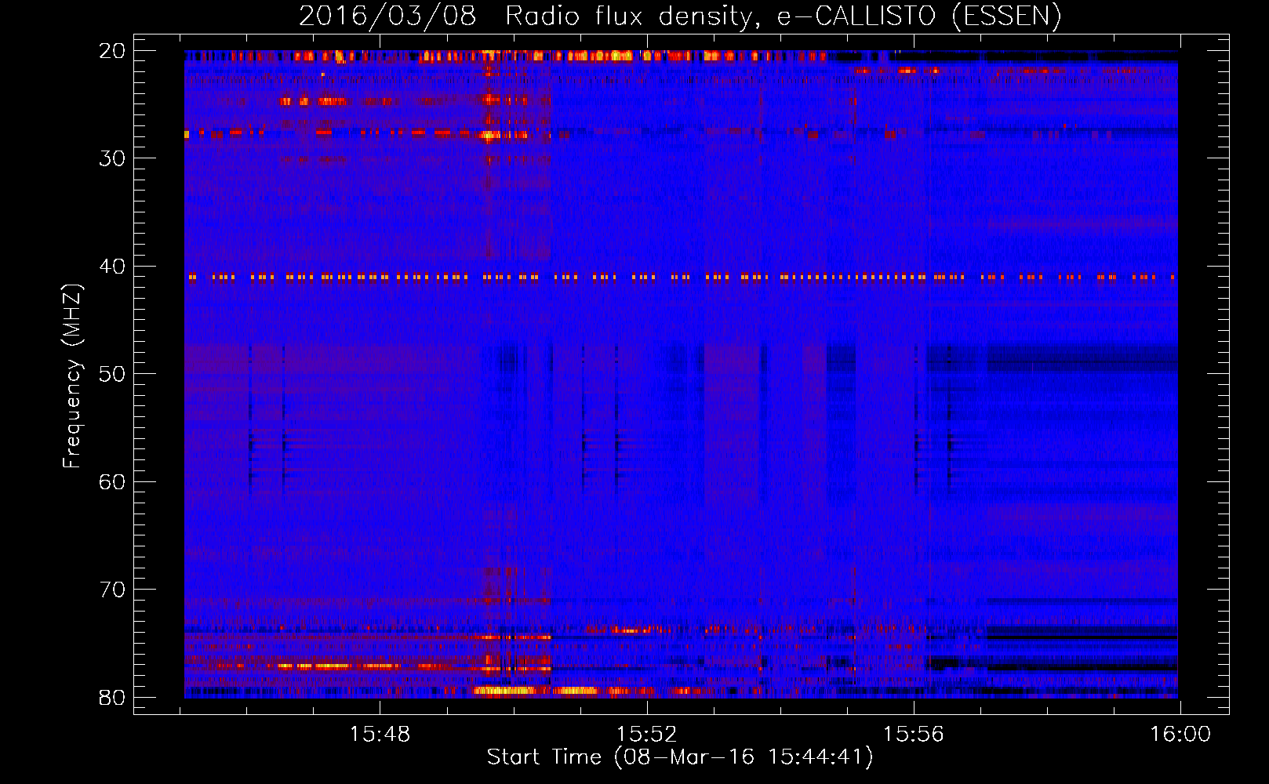Click the '15:52' time tick label

pyautogui.click(x=646, y=735)
